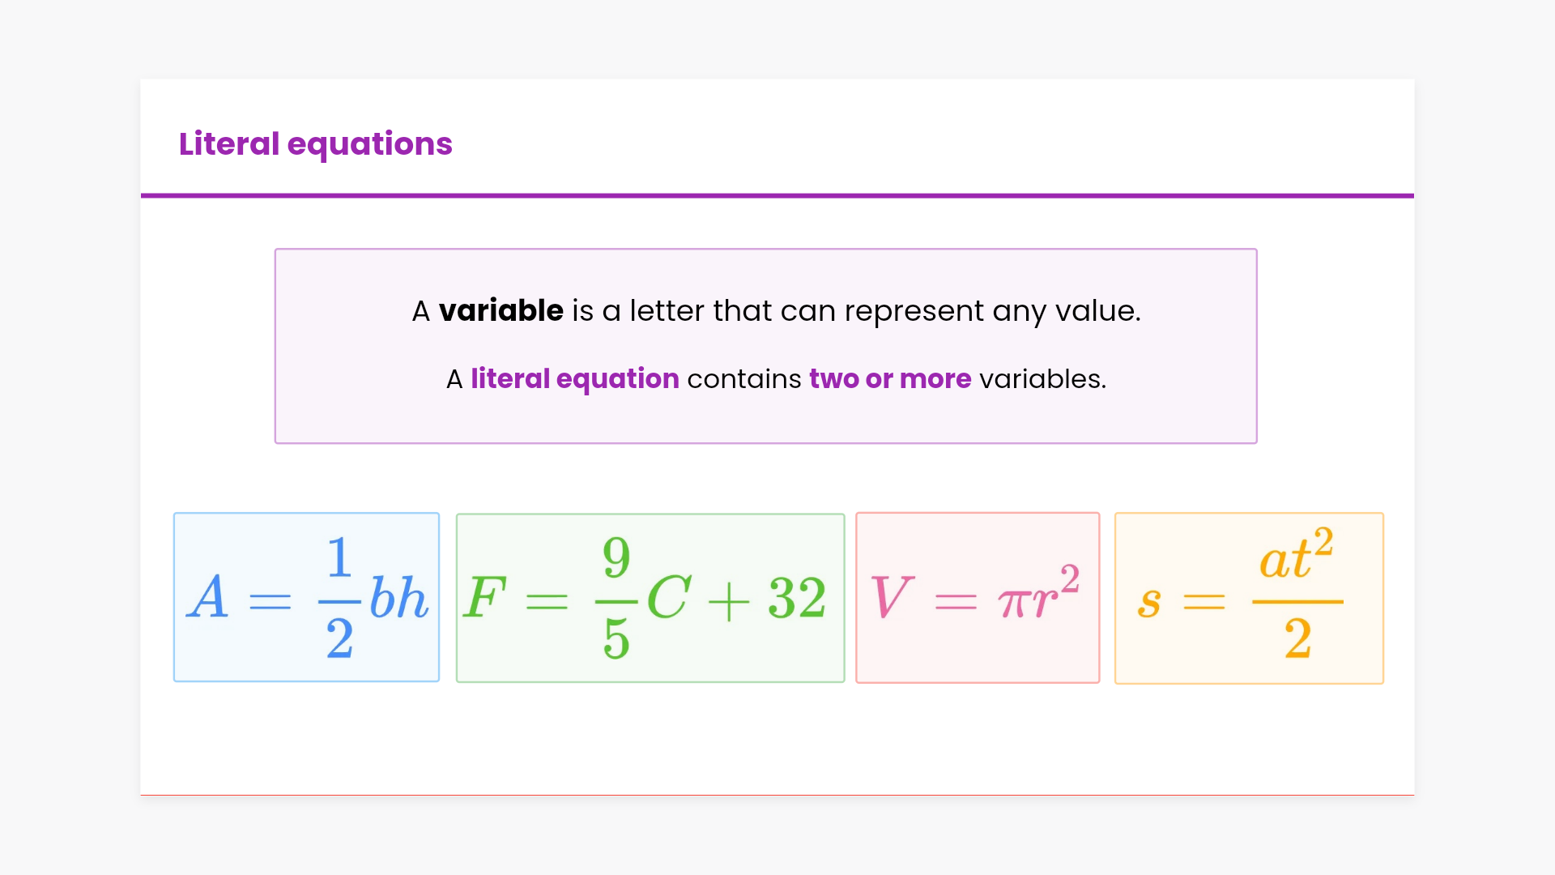
Task: Click the πr² term in the pink equation
Action: (x=1038, y=595)
